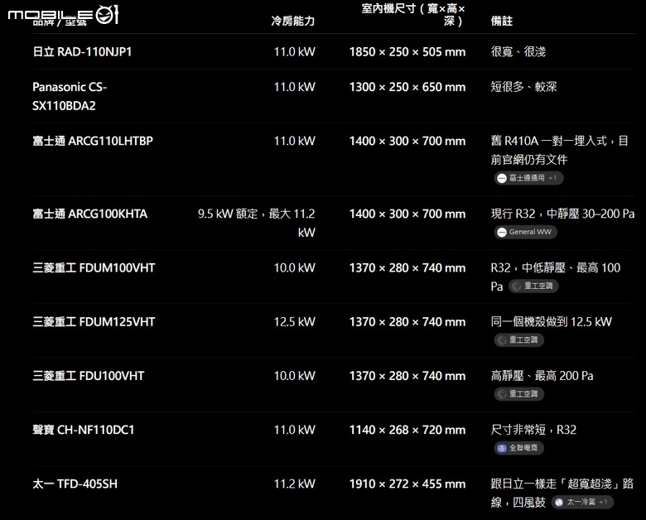Click note 現行 R32，中靜壓 30–200 Pa
The height and width of the screenshot is (520, 646).
[562, 214]
